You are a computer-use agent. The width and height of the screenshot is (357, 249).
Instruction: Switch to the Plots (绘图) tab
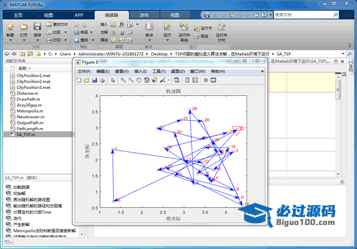point(48,15)
